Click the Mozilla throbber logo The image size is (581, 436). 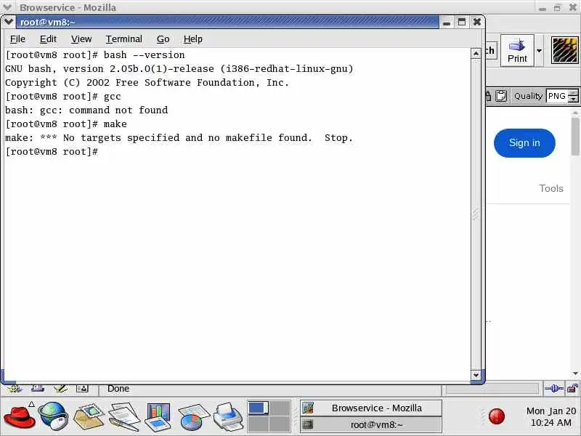pos(565,50)
